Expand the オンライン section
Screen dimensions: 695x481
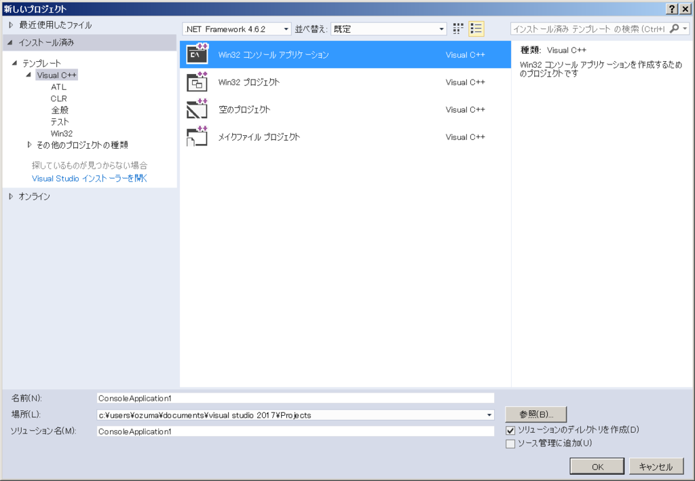pos(11,196)
